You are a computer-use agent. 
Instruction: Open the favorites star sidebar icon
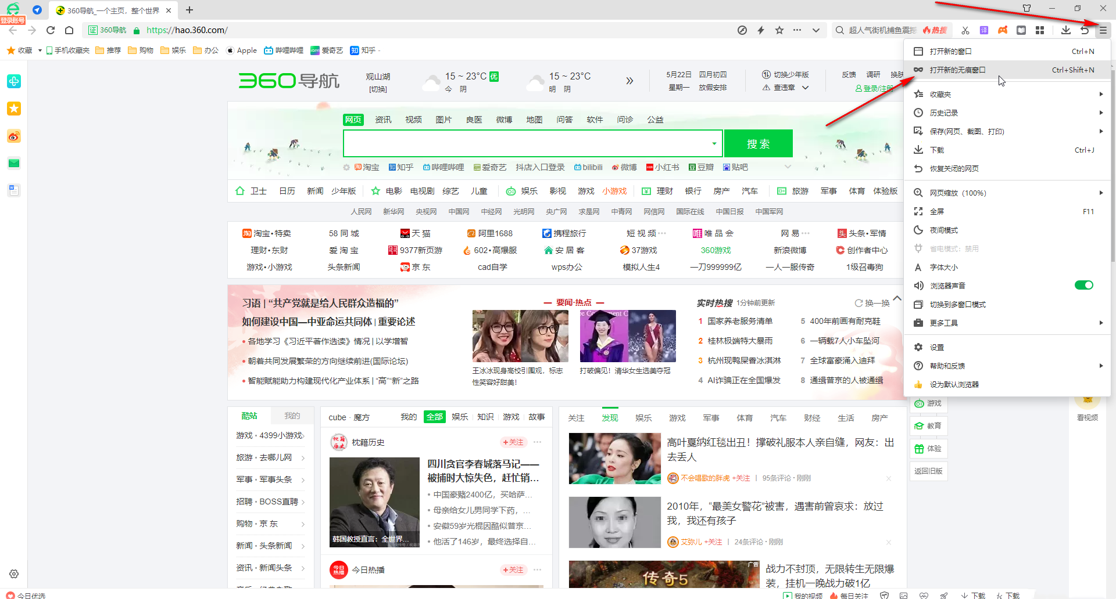(x=14, y=109)
